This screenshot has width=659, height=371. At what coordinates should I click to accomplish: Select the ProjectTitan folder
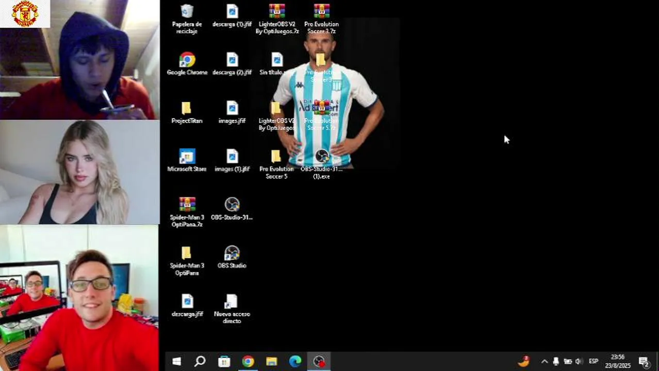tap(187, 112)
